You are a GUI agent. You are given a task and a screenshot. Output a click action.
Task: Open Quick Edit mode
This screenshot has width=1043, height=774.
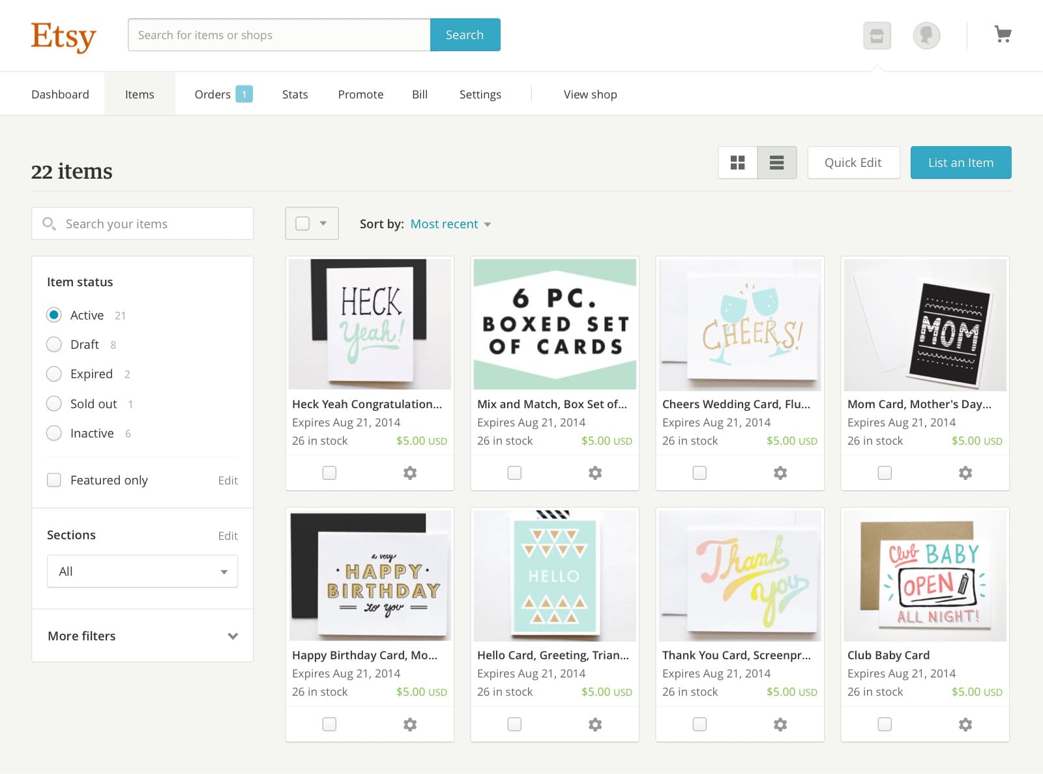854,162
